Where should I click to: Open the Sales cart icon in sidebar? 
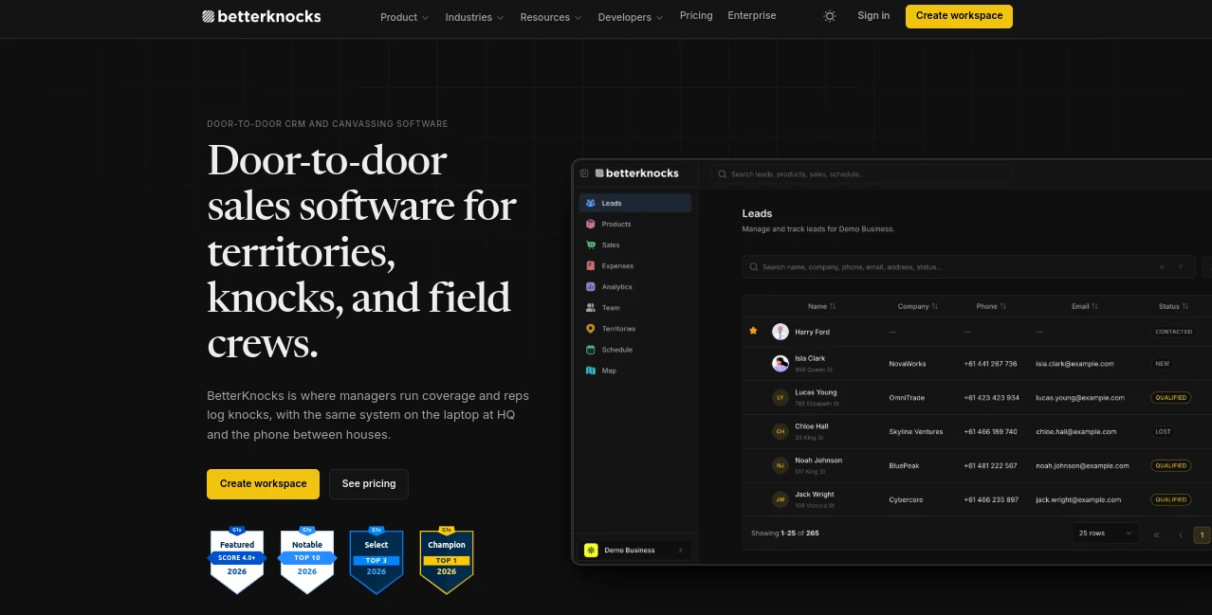(x=591, y=244)
